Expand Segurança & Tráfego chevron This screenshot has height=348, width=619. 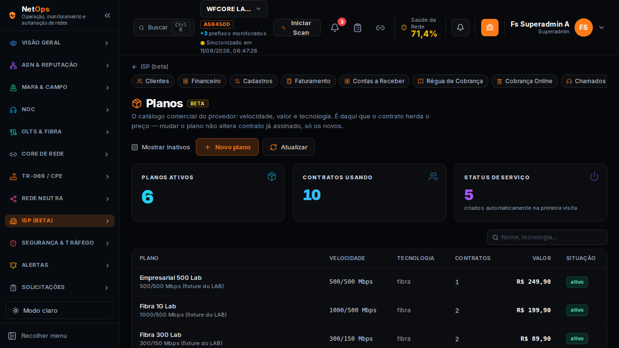click(107, 243)
